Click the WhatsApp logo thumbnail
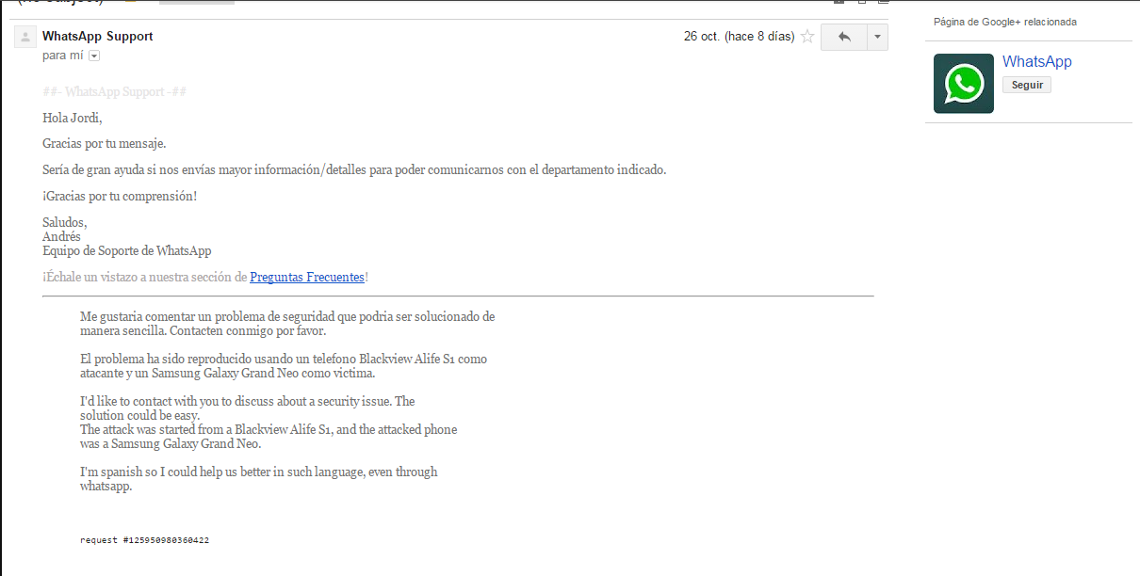Image resolution: width=1140 pixels, height=576 pixels. (964, 84)
